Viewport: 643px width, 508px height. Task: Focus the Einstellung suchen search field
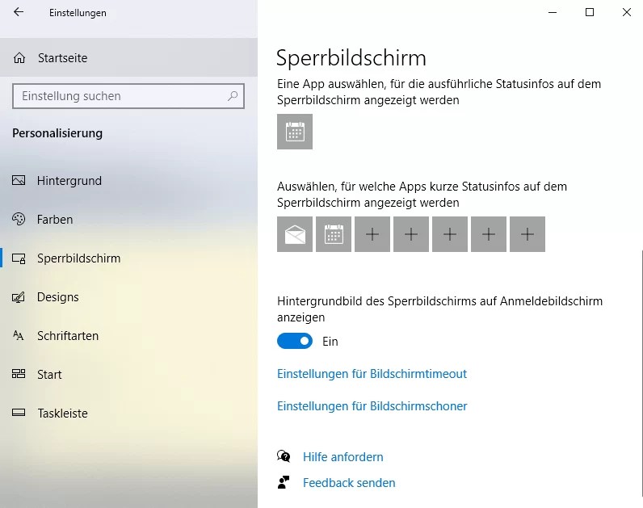pyautogui.click(x=128, y=96)
